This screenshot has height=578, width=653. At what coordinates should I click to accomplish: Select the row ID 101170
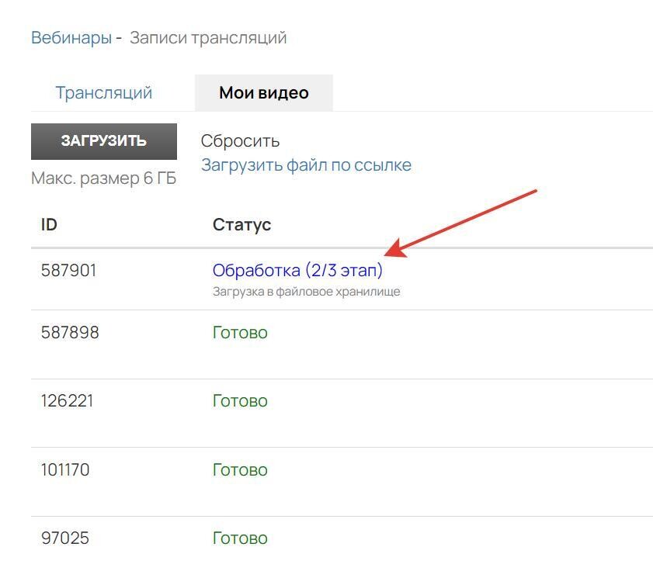(65, 470)
